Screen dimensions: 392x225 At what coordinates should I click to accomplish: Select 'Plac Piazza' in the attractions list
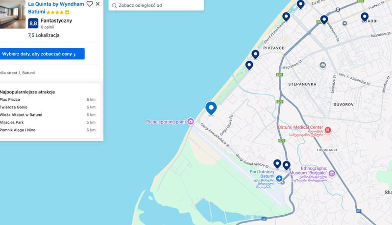[10, 99]
